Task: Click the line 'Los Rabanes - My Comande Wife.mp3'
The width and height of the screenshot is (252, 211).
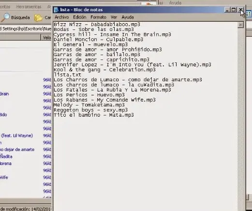Action: point(104,100)
